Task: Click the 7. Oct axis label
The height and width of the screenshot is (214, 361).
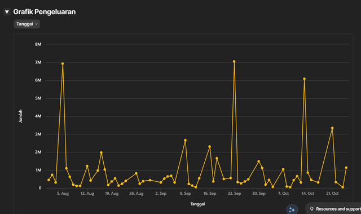Action: click(283, 194)
